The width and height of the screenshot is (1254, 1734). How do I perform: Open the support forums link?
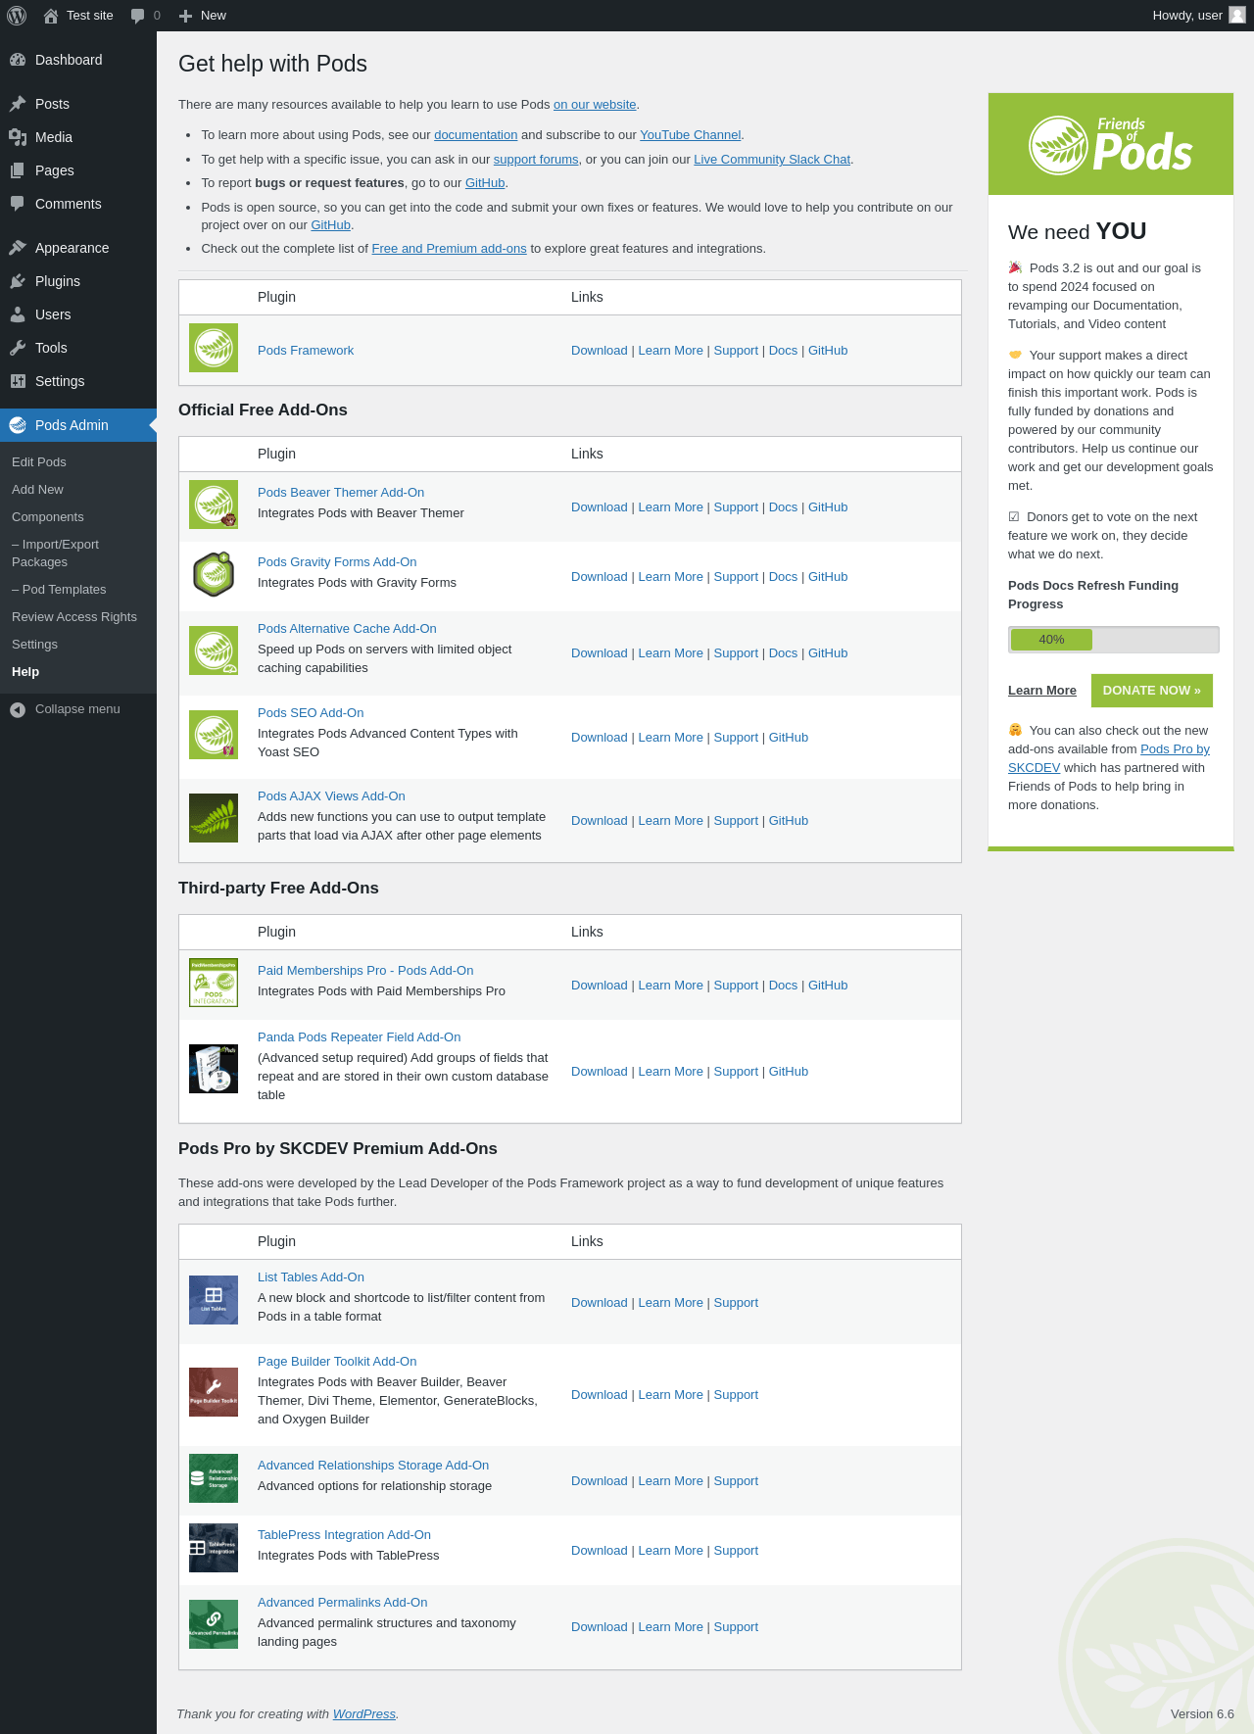[x=536, y=160]
